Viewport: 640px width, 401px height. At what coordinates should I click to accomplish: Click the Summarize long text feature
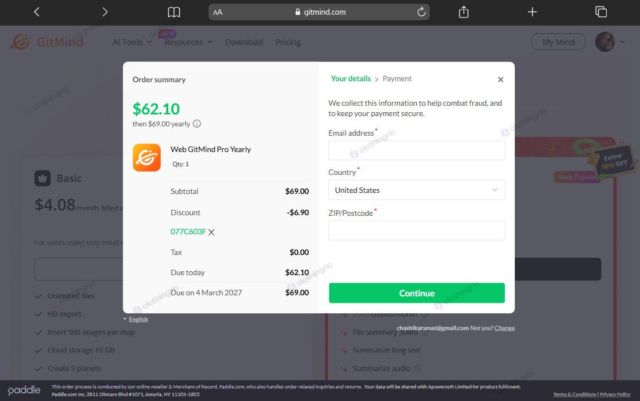[x=386, y=350]
